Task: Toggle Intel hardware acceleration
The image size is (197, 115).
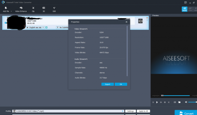Action: click(x=190, y=9)
